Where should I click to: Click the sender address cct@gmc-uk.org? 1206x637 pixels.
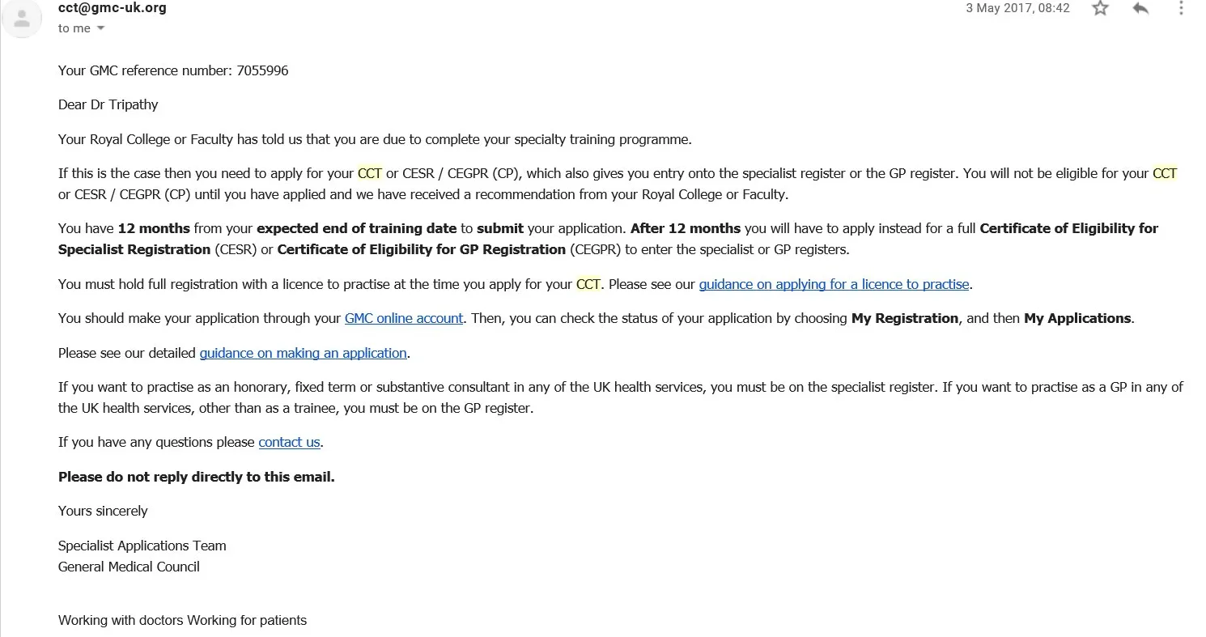[113, 8]
